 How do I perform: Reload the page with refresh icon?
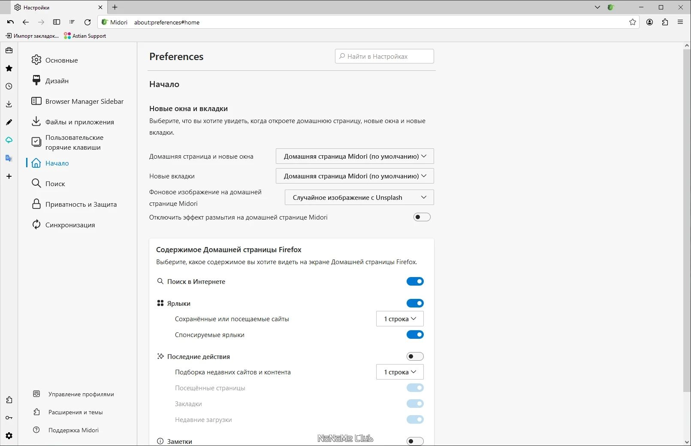point(88,22)
